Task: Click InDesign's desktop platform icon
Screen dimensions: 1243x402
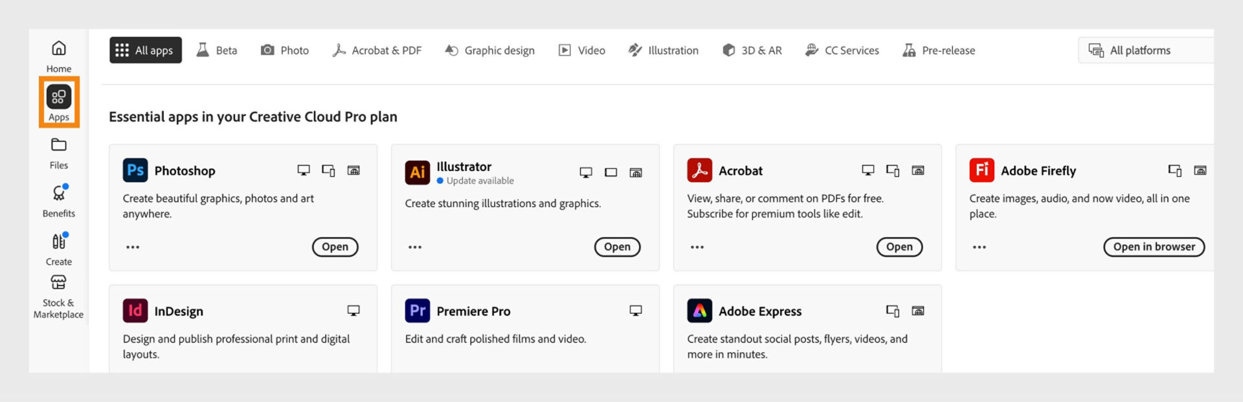Action: pyautogui.click(x=353, y=311)
